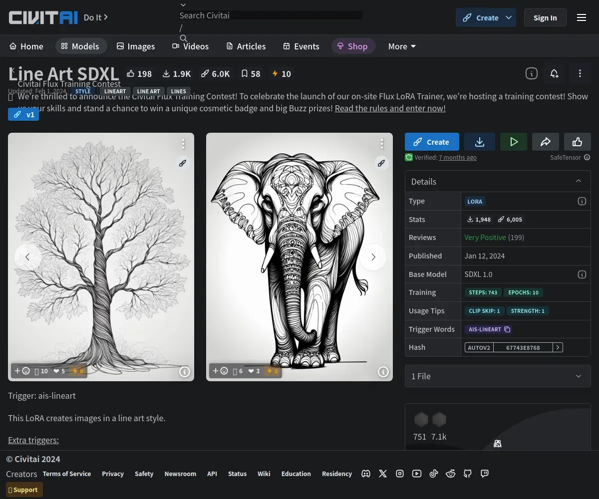Open the Events tab
The image size is (599, 499).
point(301,46)
